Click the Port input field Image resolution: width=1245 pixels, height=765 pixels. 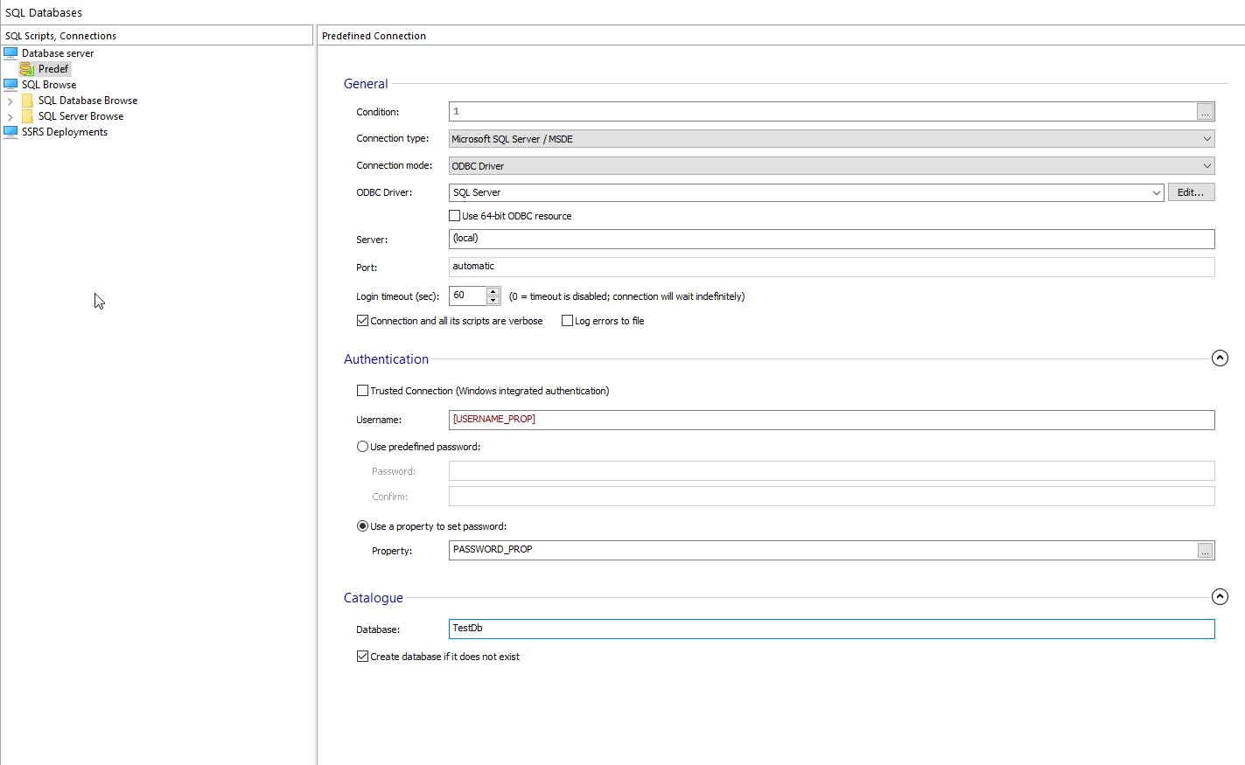click(831, 267)
